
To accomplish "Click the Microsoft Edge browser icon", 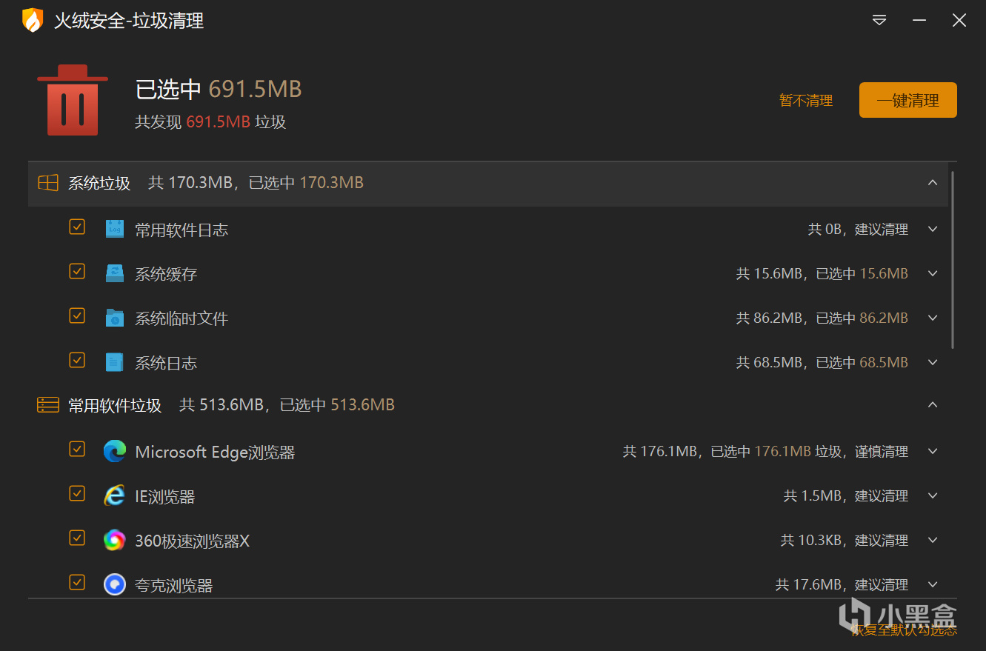I will point(114,451).
